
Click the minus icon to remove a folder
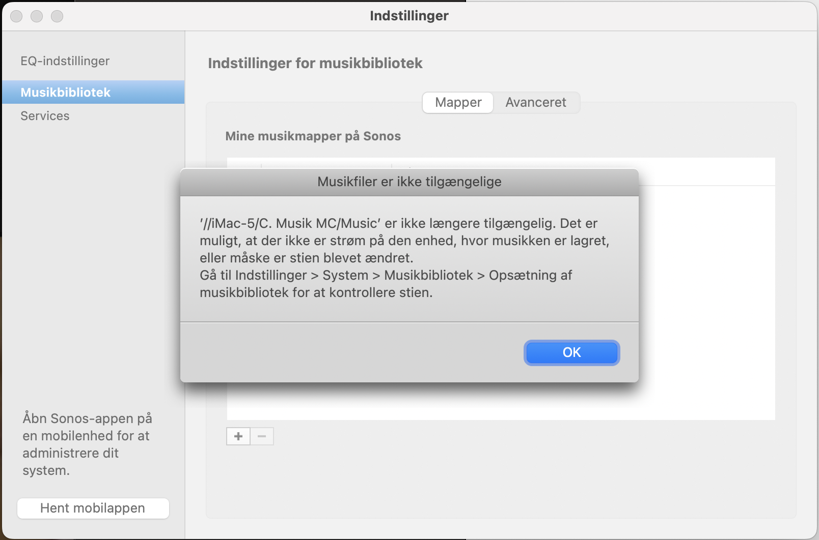tap(262, 436)
